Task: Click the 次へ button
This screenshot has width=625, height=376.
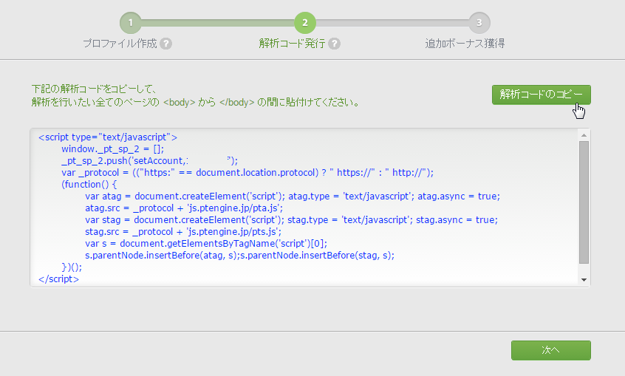Action: 551,350
